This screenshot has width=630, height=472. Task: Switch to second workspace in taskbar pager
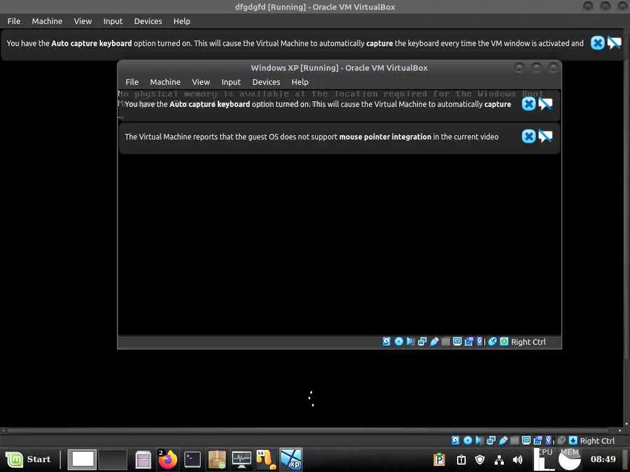[x=113, y=459]
